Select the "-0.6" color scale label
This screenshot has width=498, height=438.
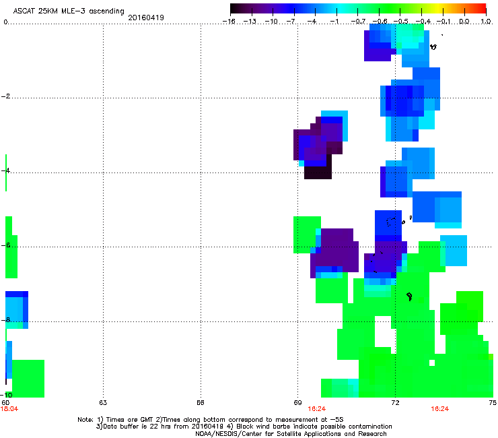pyautogui.click(x=380, y=22)
